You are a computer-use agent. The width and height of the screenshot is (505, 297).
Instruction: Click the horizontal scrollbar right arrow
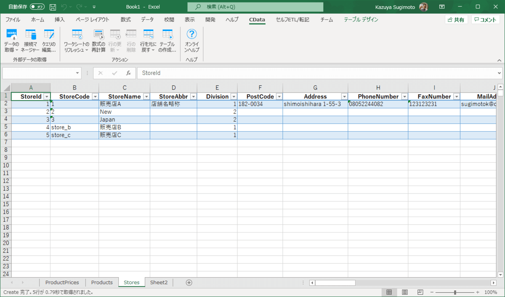tap(493, 282)
